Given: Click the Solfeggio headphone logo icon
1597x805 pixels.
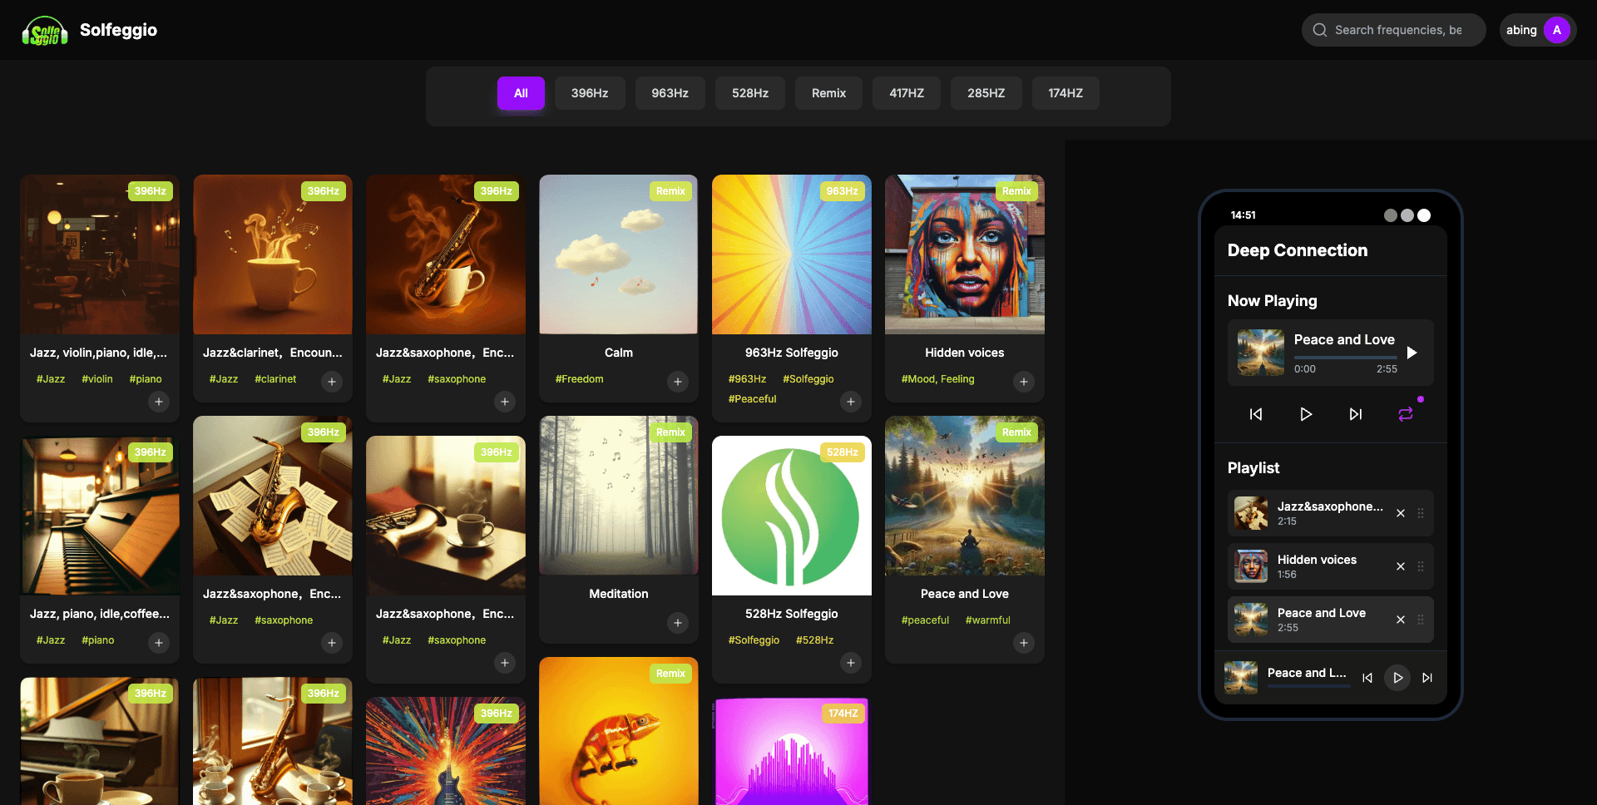Looking at the screenshot, I should pos(45,31).
